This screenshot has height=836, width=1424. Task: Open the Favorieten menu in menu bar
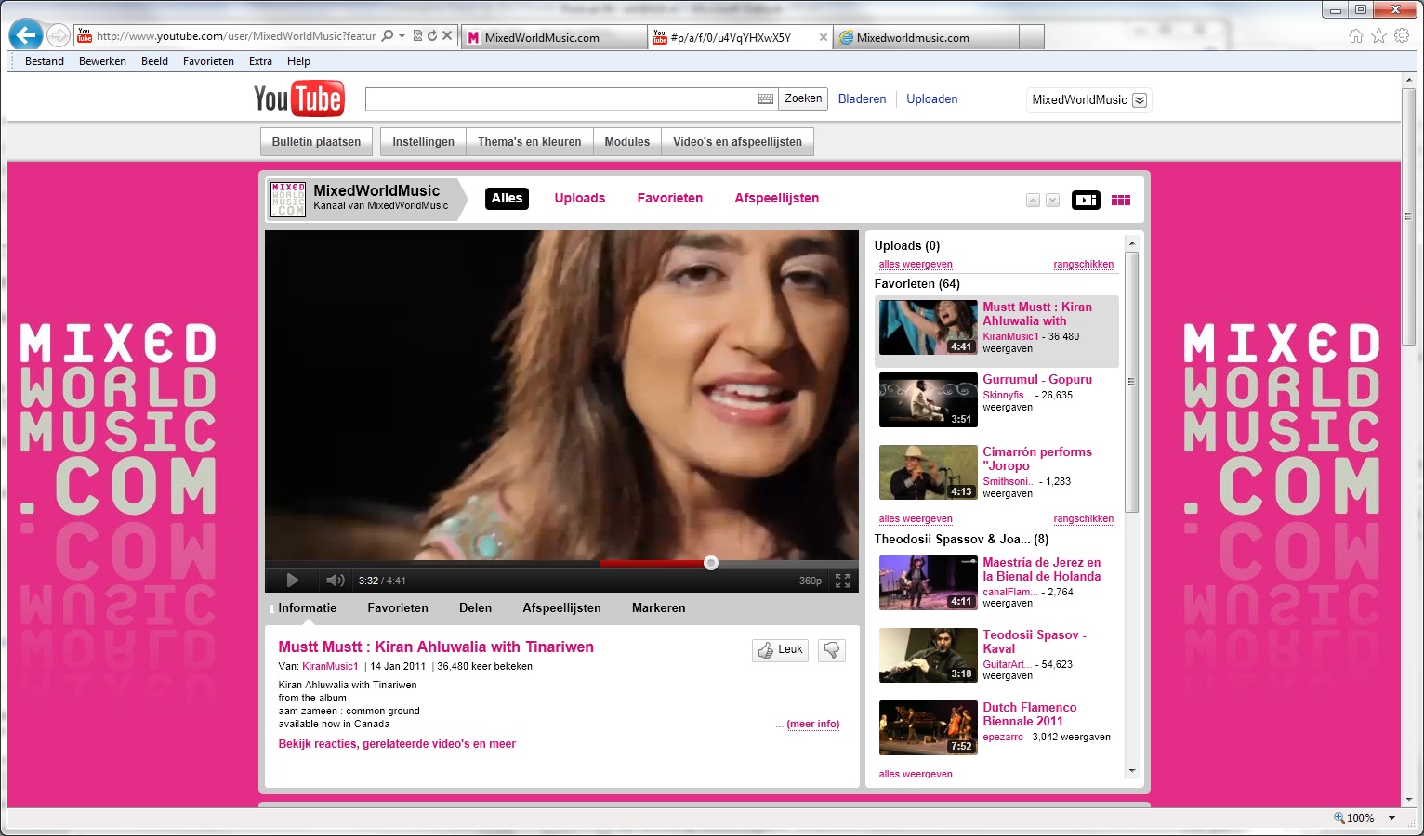[208, 61]
